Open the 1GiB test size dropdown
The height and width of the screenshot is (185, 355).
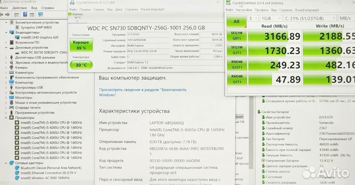(271, 18)
